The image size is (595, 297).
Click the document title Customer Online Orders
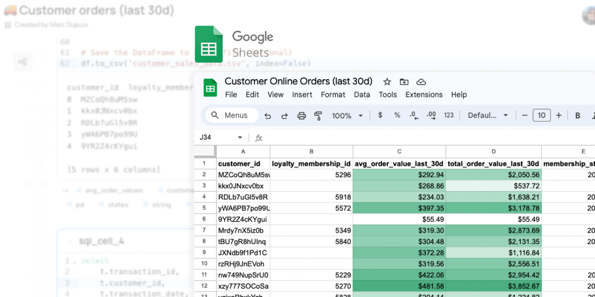coord(298,81)
